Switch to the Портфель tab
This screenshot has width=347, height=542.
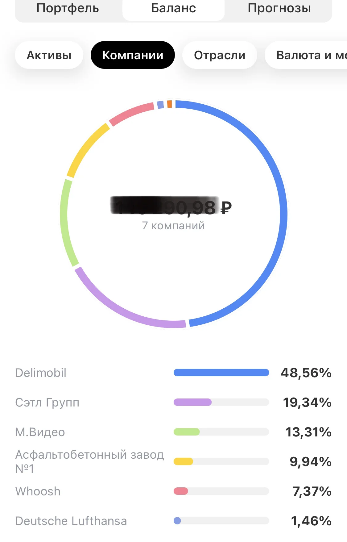point(68,8)
